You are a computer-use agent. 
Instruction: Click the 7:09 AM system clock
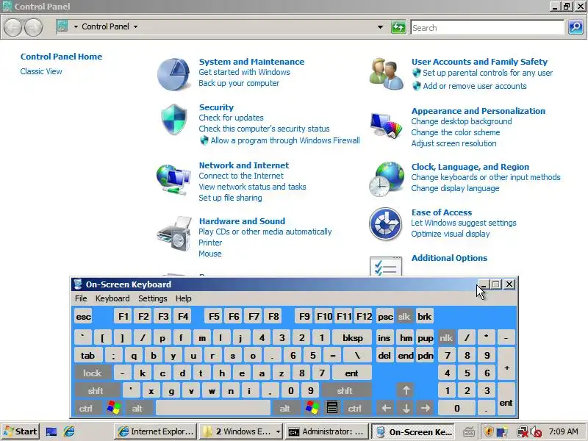point(564,431)
